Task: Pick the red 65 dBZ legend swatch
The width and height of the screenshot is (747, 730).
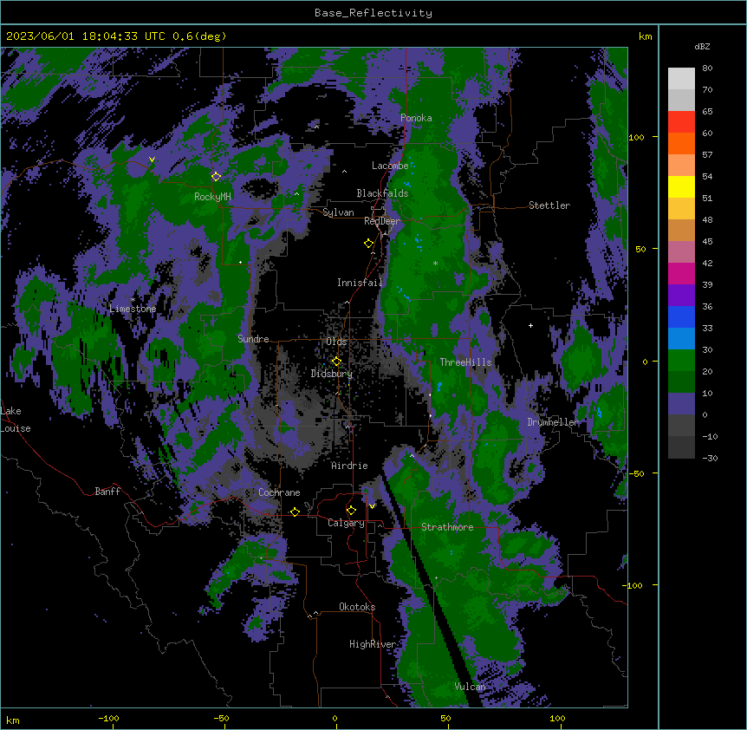Action: pos(681,122)
